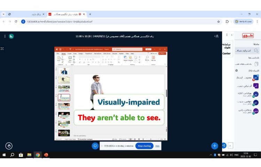Toggle the users list panel icon
Viewport: 261px width, 167px height.
(x=217, y=36)
